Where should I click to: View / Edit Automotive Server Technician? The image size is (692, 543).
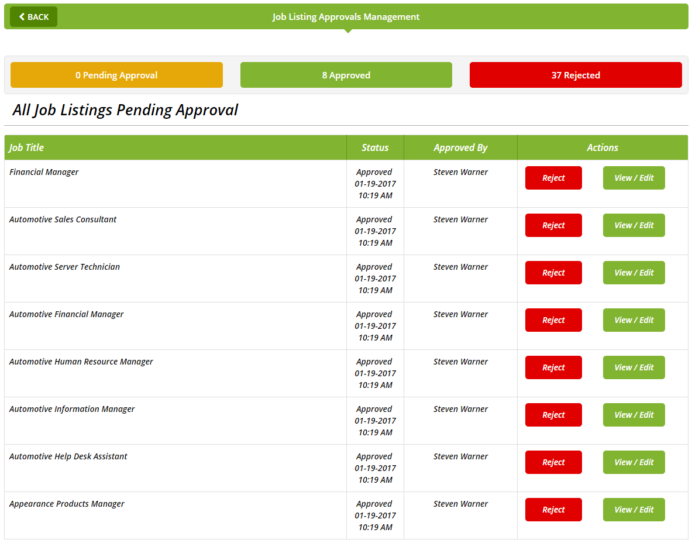point(634,273)
